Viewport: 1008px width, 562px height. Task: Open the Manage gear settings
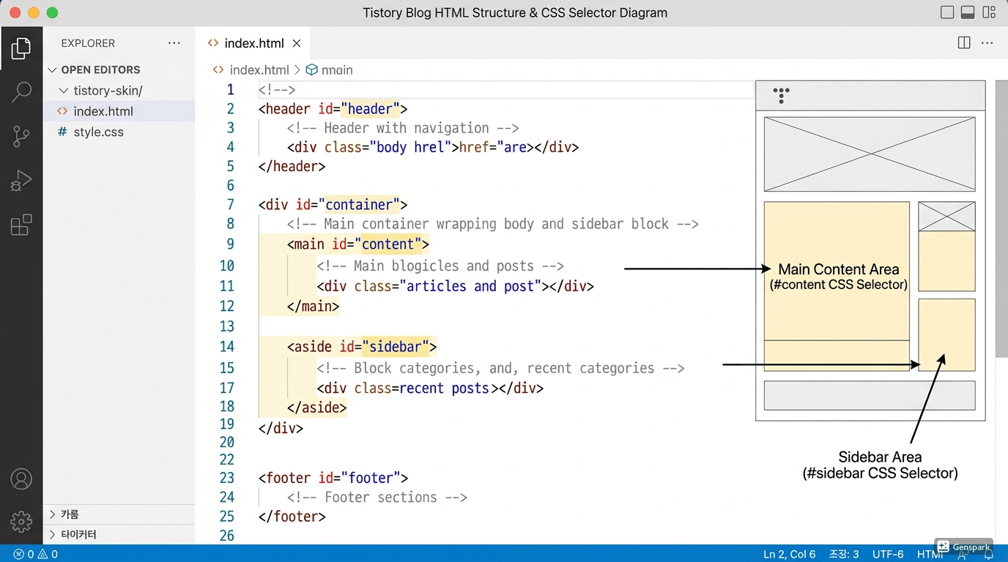tap(21, 522)
